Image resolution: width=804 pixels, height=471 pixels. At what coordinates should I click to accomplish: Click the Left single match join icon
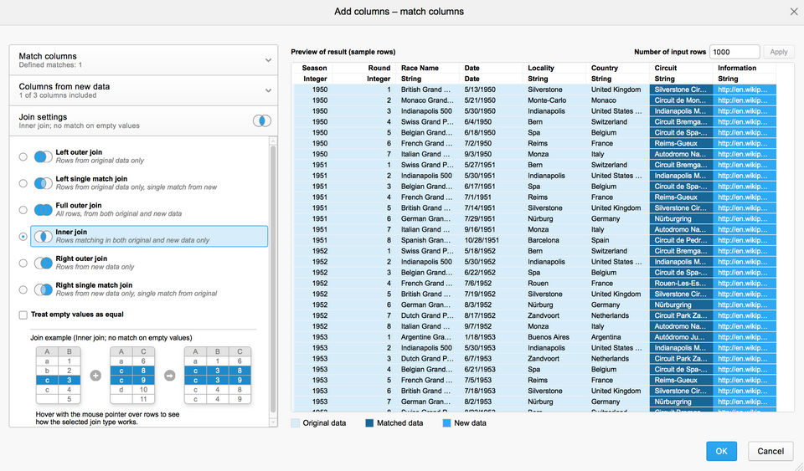(43, 183)
